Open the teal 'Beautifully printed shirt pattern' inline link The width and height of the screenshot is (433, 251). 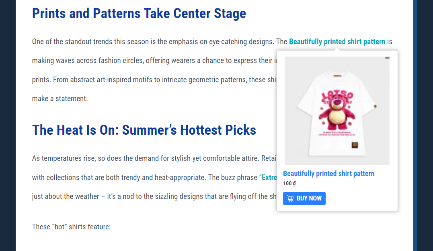(x=337, y=42)
